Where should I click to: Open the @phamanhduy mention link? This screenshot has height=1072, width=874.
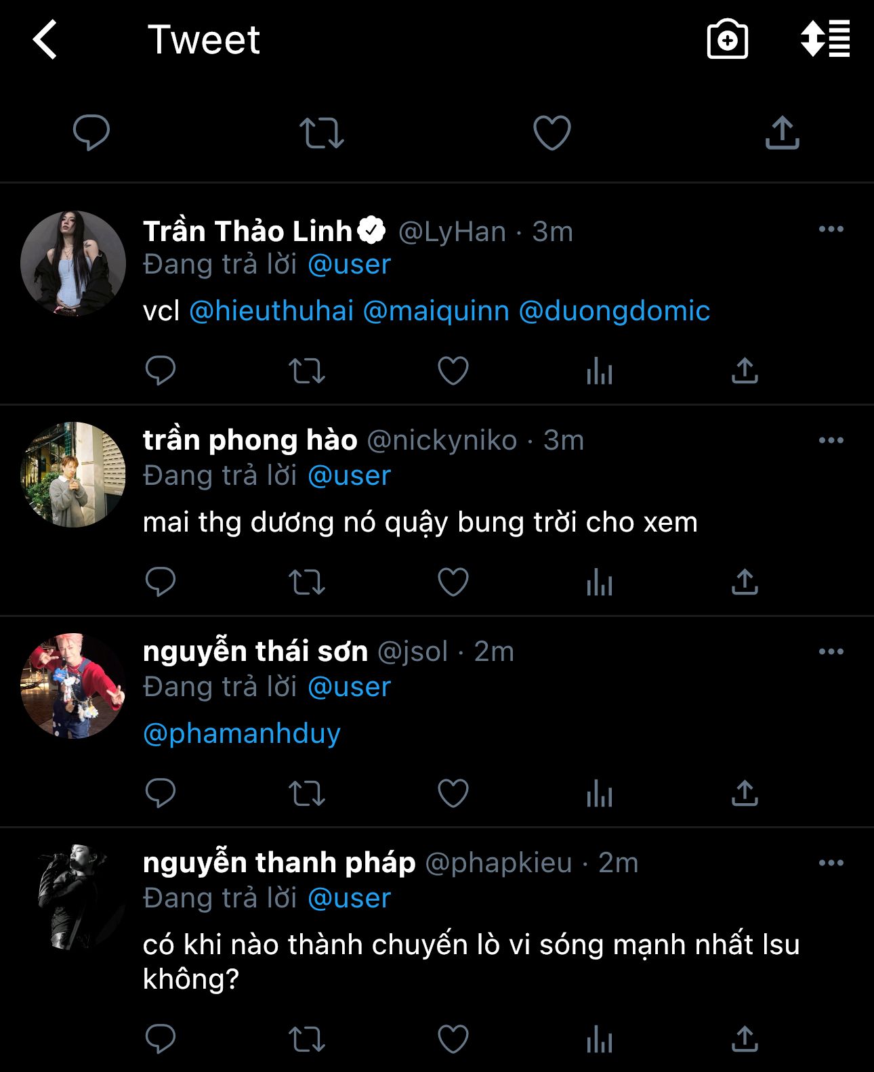(242, 734)
